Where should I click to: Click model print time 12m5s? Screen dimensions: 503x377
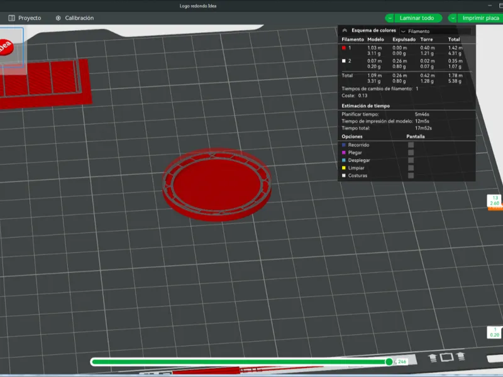(422, 121)
